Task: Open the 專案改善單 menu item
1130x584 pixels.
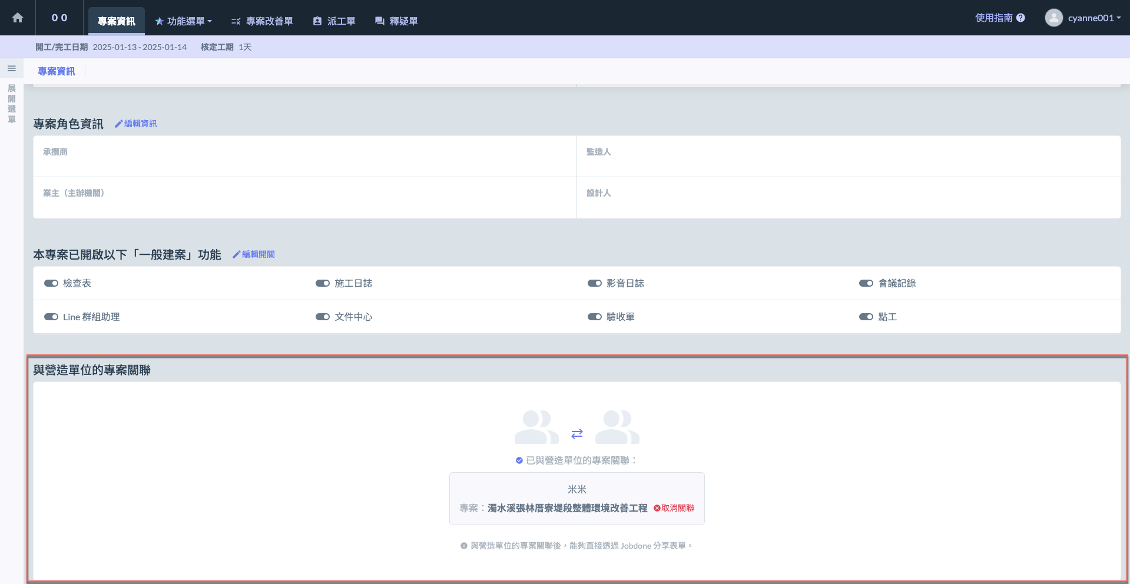Action: click(x=262, y=21)
